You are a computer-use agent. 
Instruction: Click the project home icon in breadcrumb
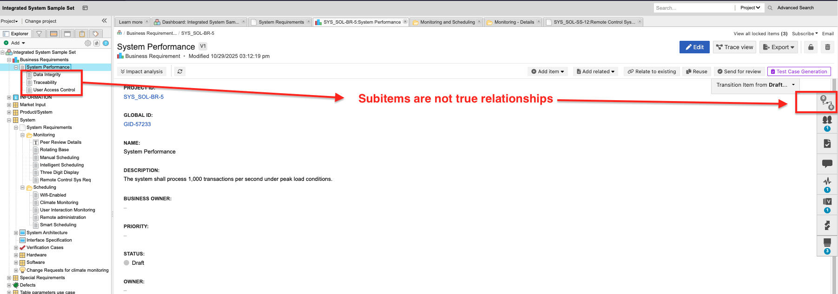(x=119, y=33)
